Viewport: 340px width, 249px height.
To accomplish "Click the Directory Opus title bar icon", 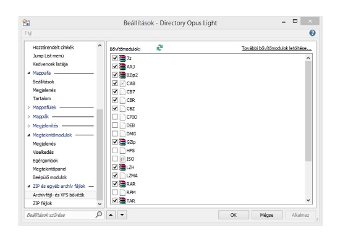I will tap(26, 23).
